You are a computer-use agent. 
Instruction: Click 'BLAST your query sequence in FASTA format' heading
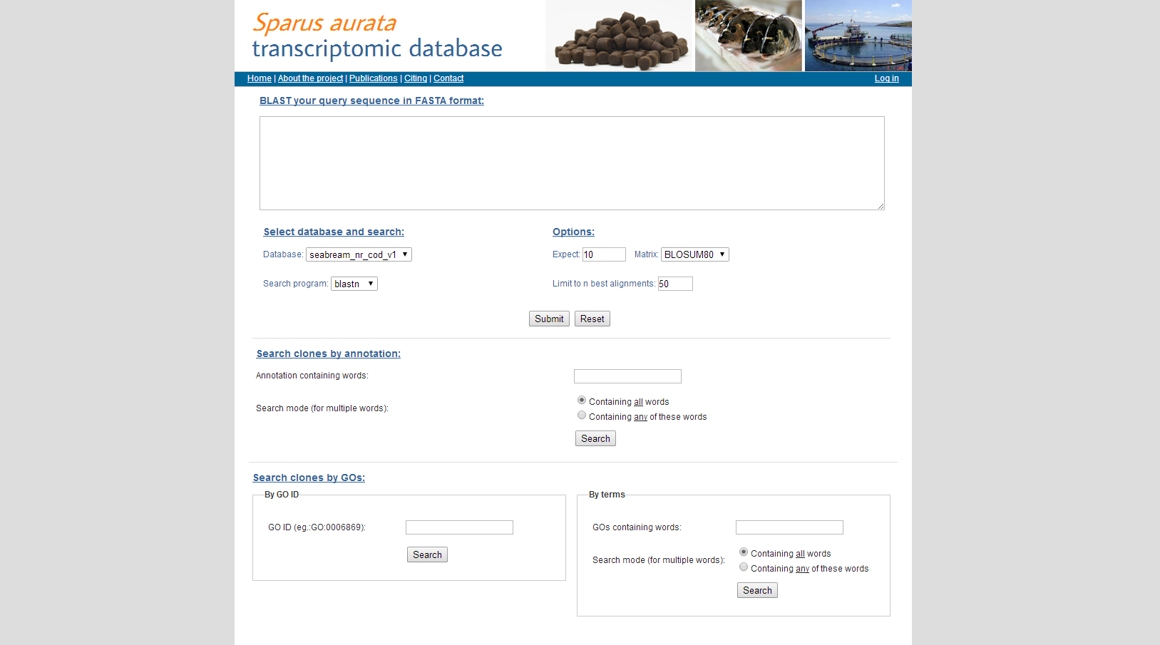point(371,100)
